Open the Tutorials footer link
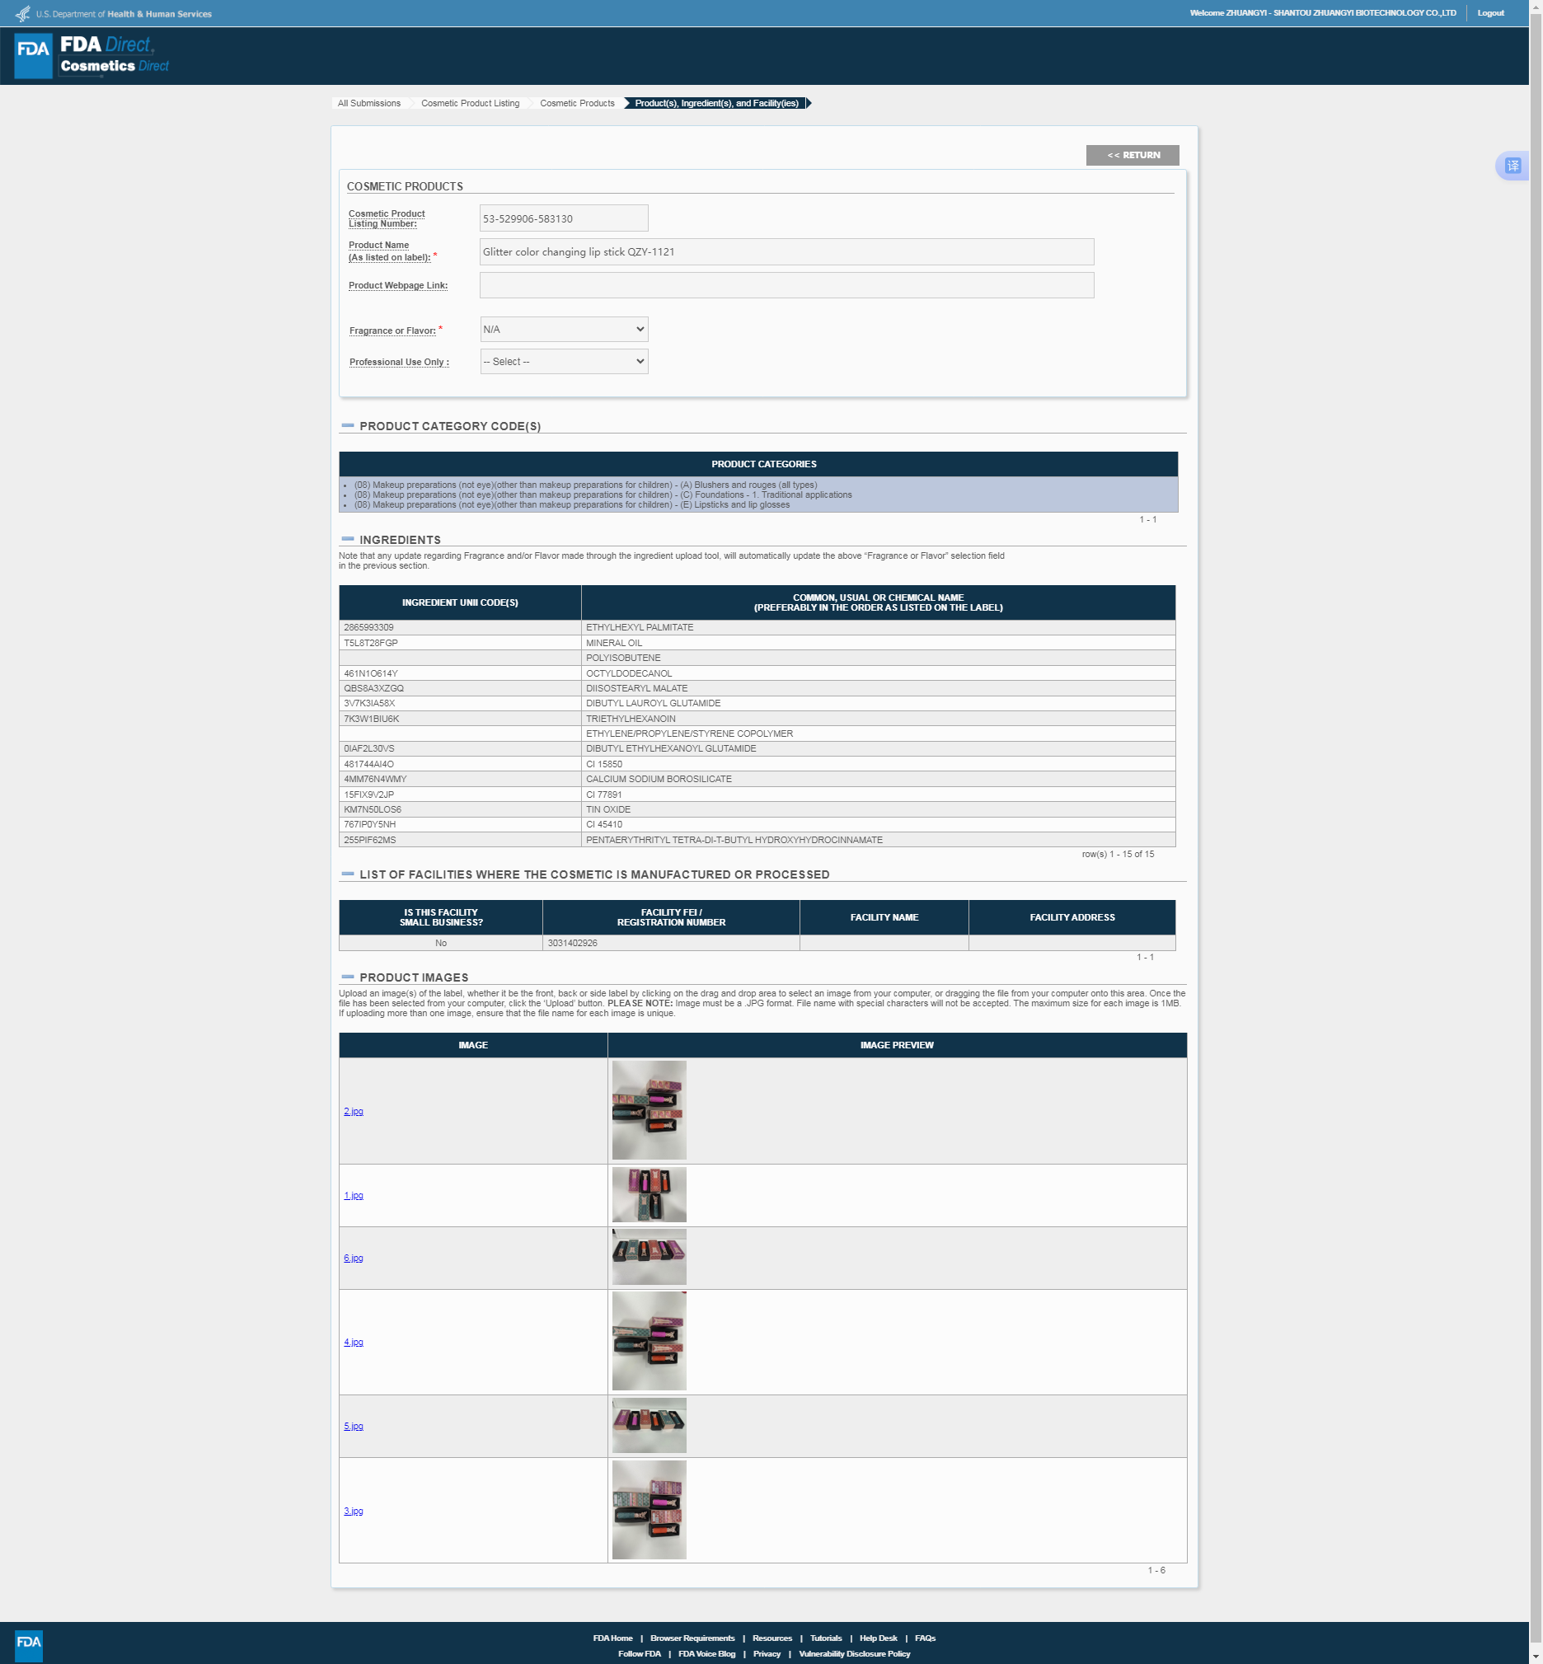 pos(826,1638)
